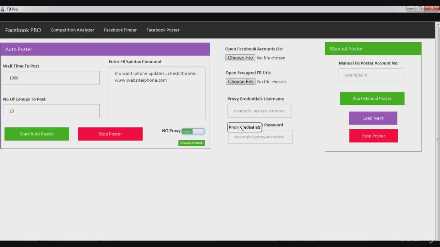Click into the FB Spintax Comment textarea
440x247 pixels.
pos(157,98)
